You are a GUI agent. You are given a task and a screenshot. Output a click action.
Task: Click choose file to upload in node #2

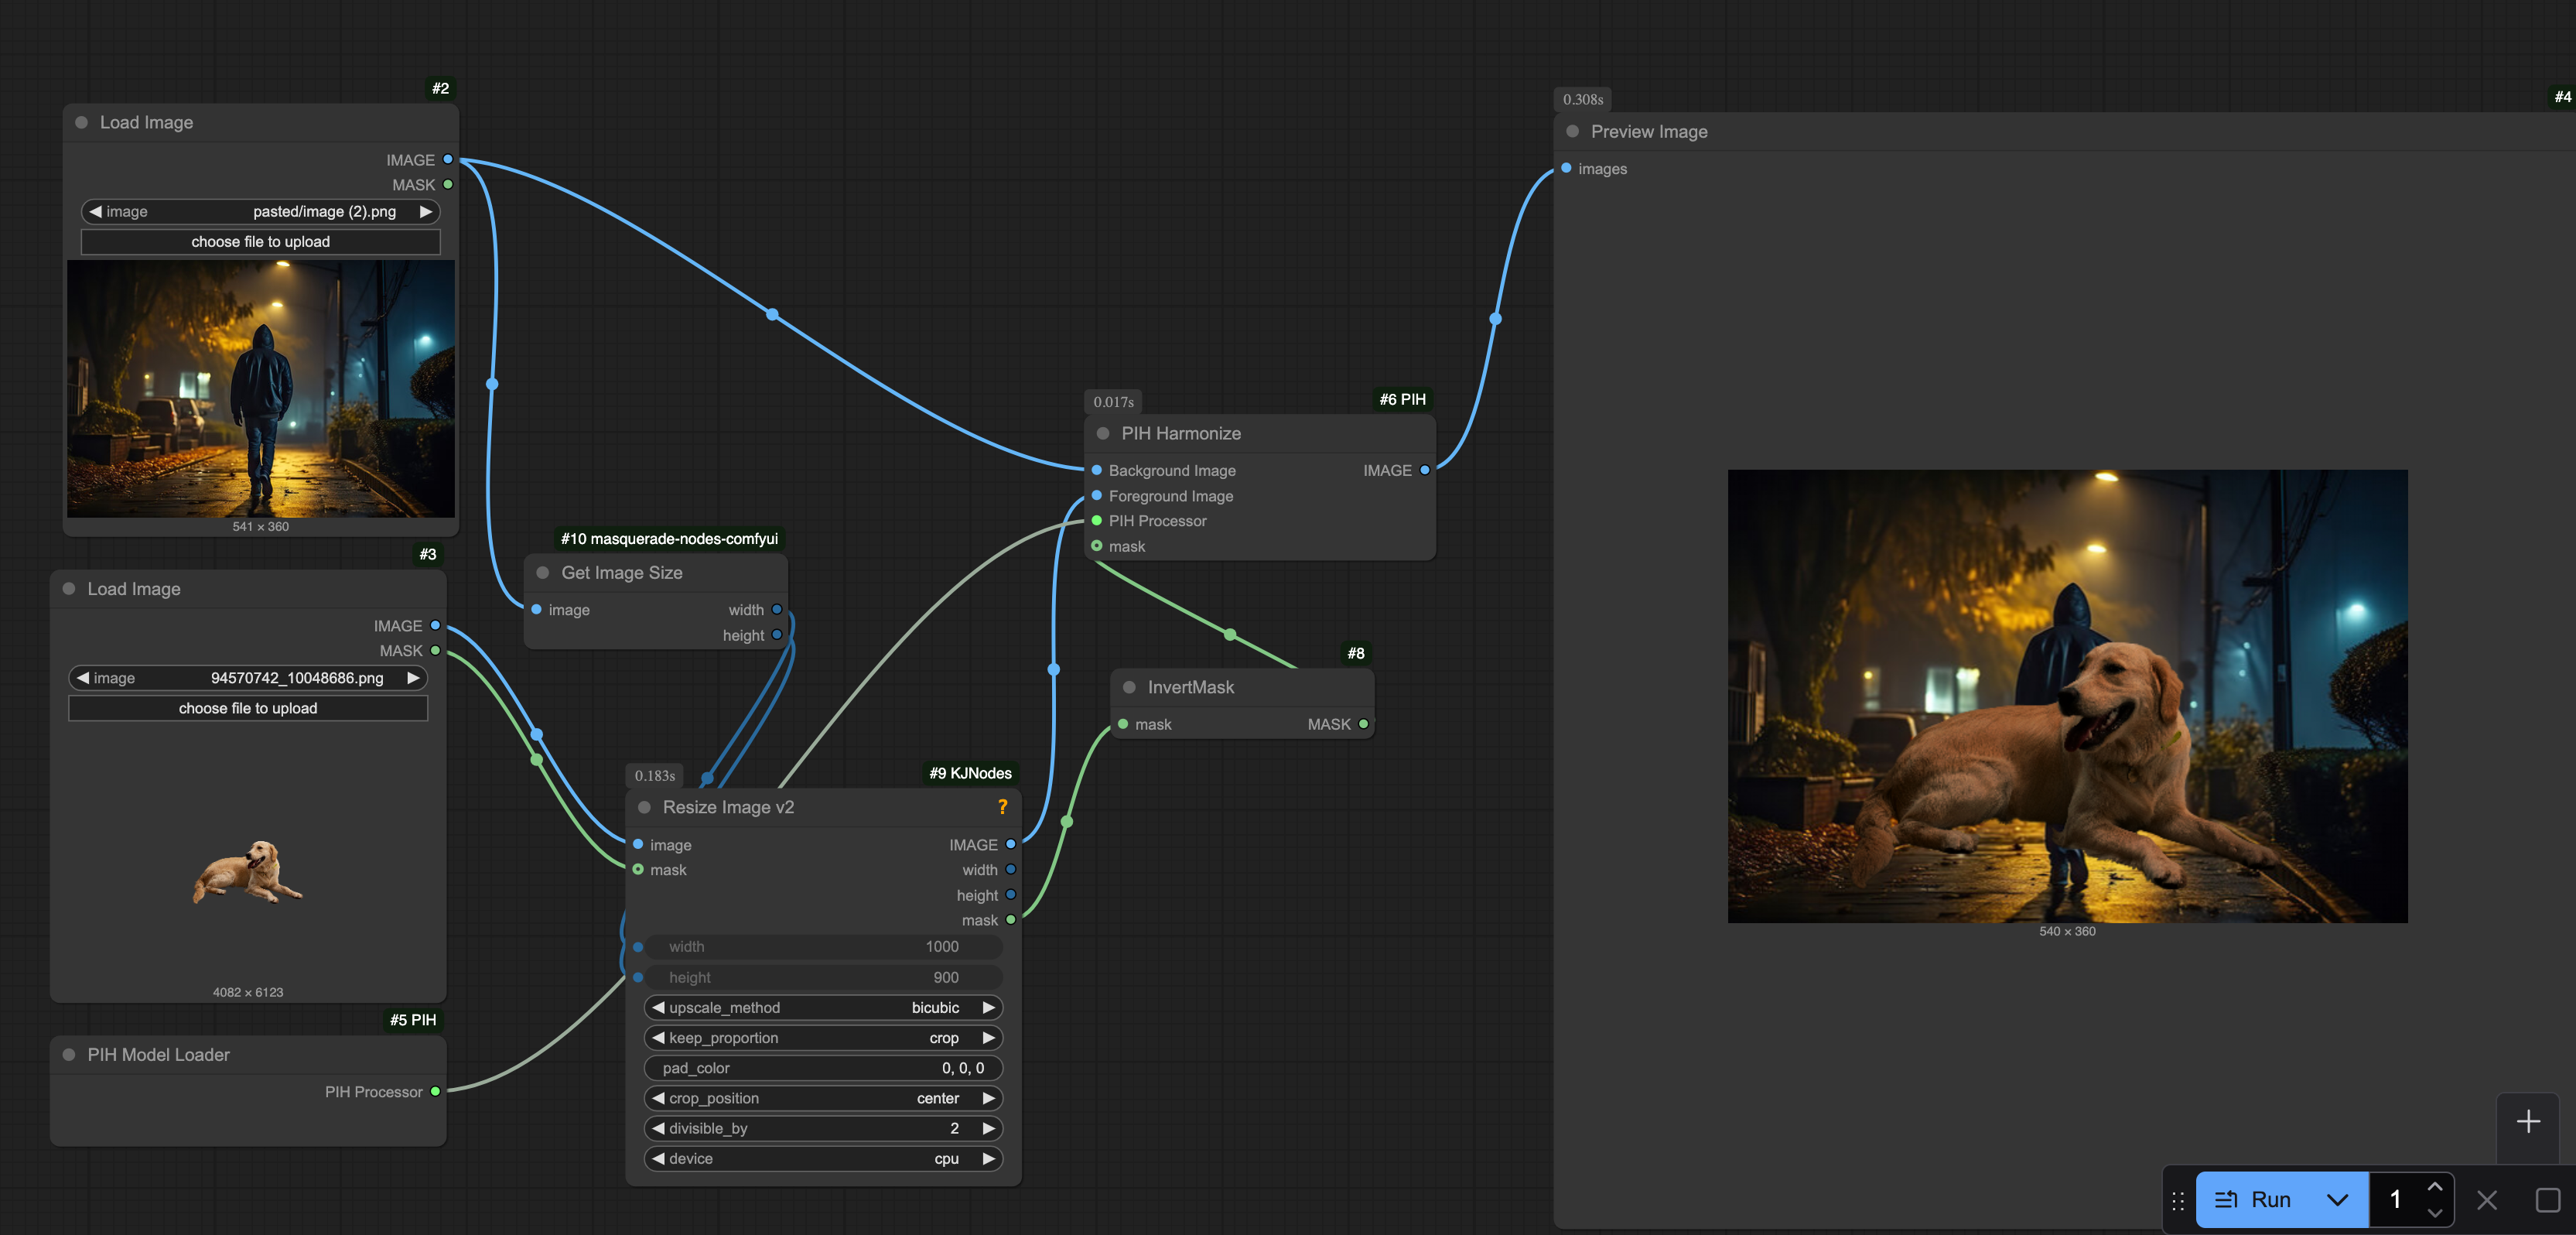click(x=260, y=241)
